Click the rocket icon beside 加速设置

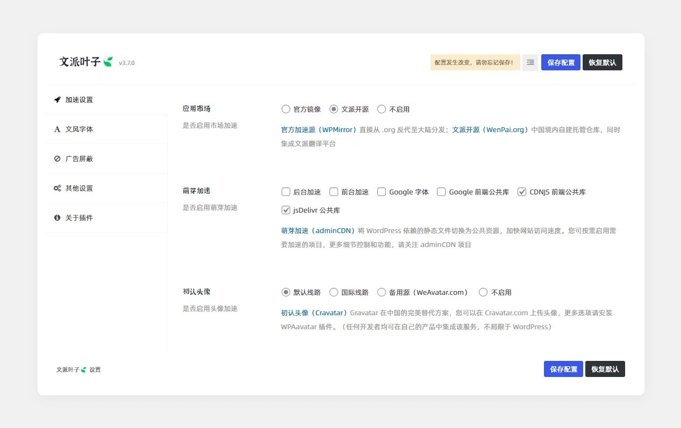(x=57, y=100)
